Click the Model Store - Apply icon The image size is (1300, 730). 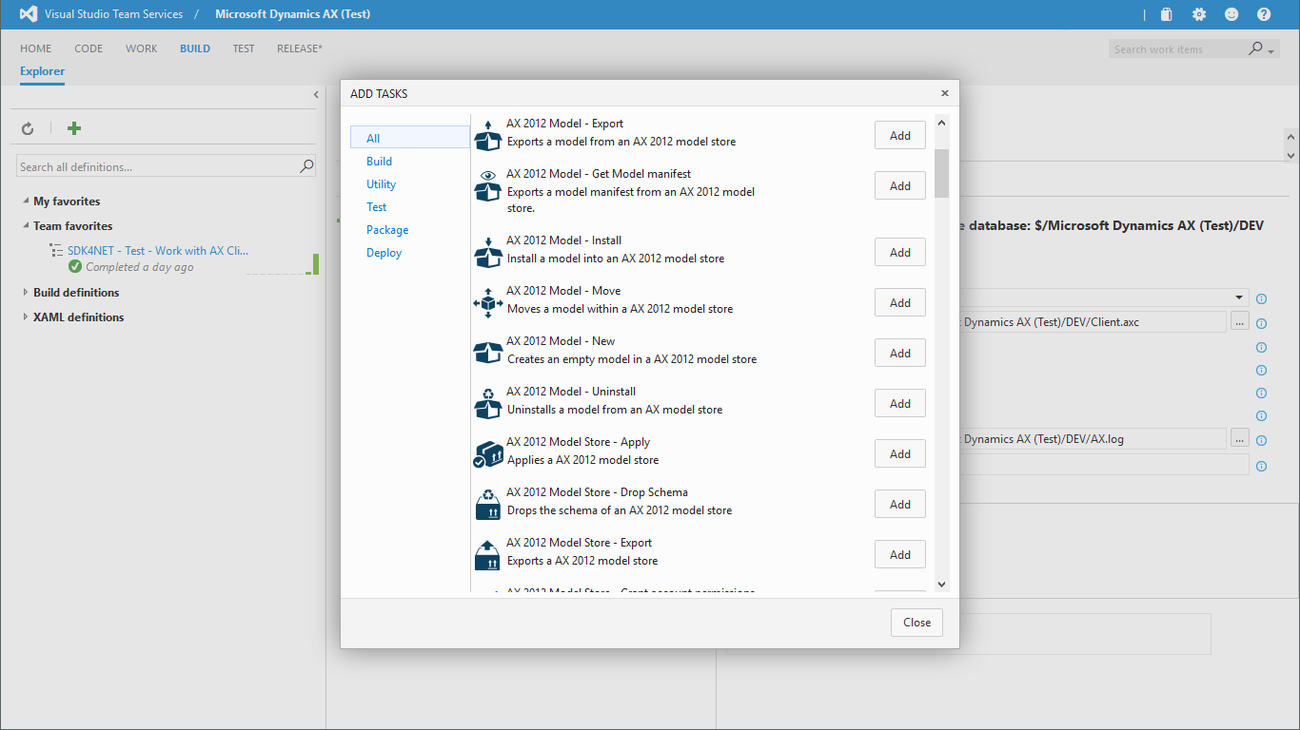point(487,453)
